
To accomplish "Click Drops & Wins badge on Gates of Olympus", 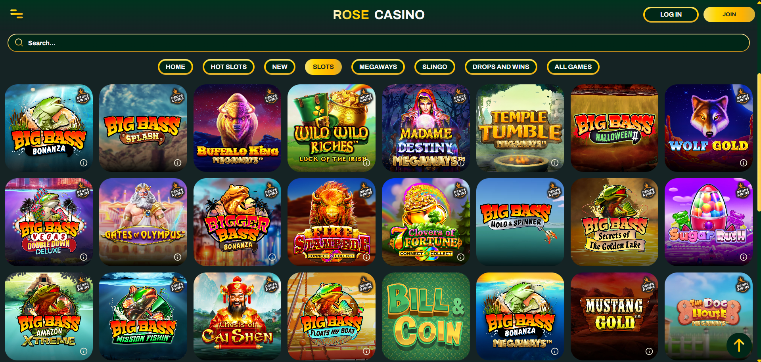I will click(177, 191).
